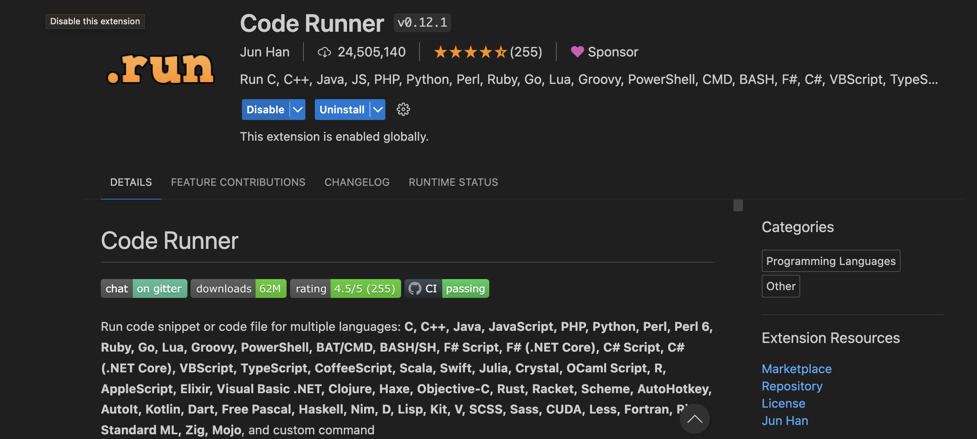
Task: Click the star rating icons
Action: click(470, 52)
